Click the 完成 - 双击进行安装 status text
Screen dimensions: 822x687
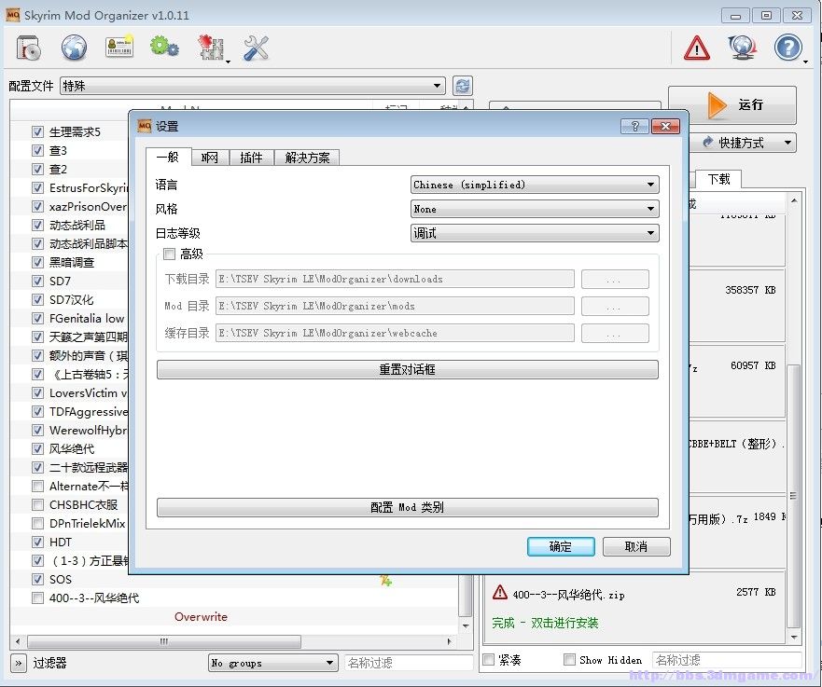click(x=545, y=623)
